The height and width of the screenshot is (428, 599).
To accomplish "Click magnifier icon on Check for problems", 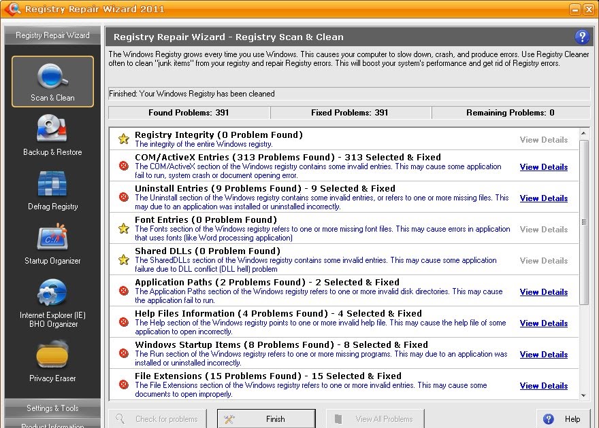I will point(120,418).
